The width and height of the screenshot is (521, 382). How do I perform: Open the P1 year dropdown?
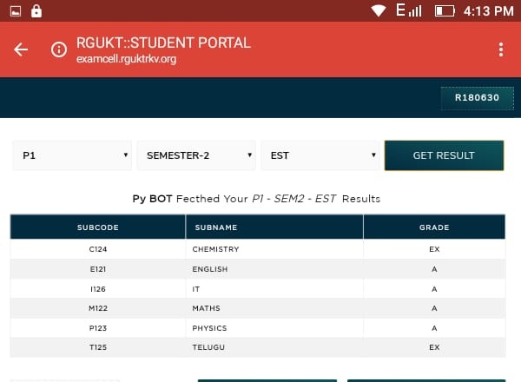click(72, 155)
